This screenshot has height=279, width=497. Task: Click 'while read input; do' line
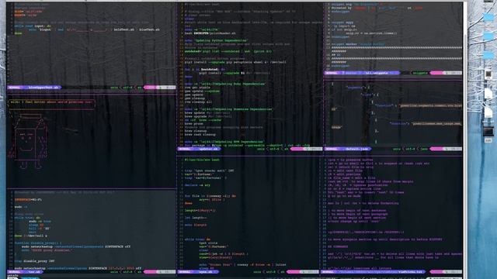coord(33,26)
